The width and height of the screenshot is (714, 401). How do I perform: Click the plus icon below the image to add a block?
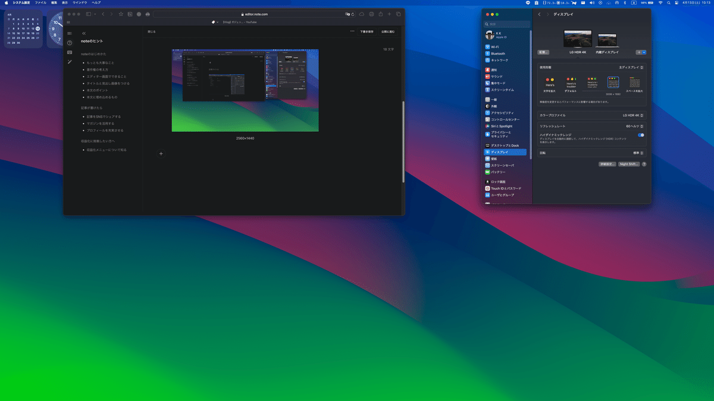click(x=161, y=154)
